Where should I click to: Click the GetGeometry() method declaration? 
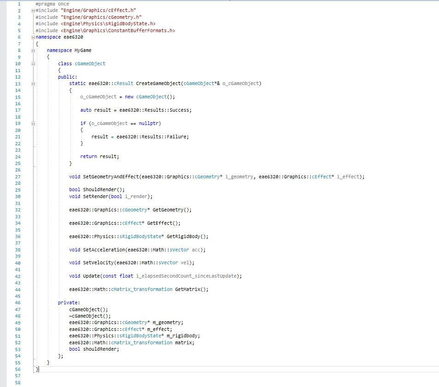pyautogui.click(x=130, y=210)
